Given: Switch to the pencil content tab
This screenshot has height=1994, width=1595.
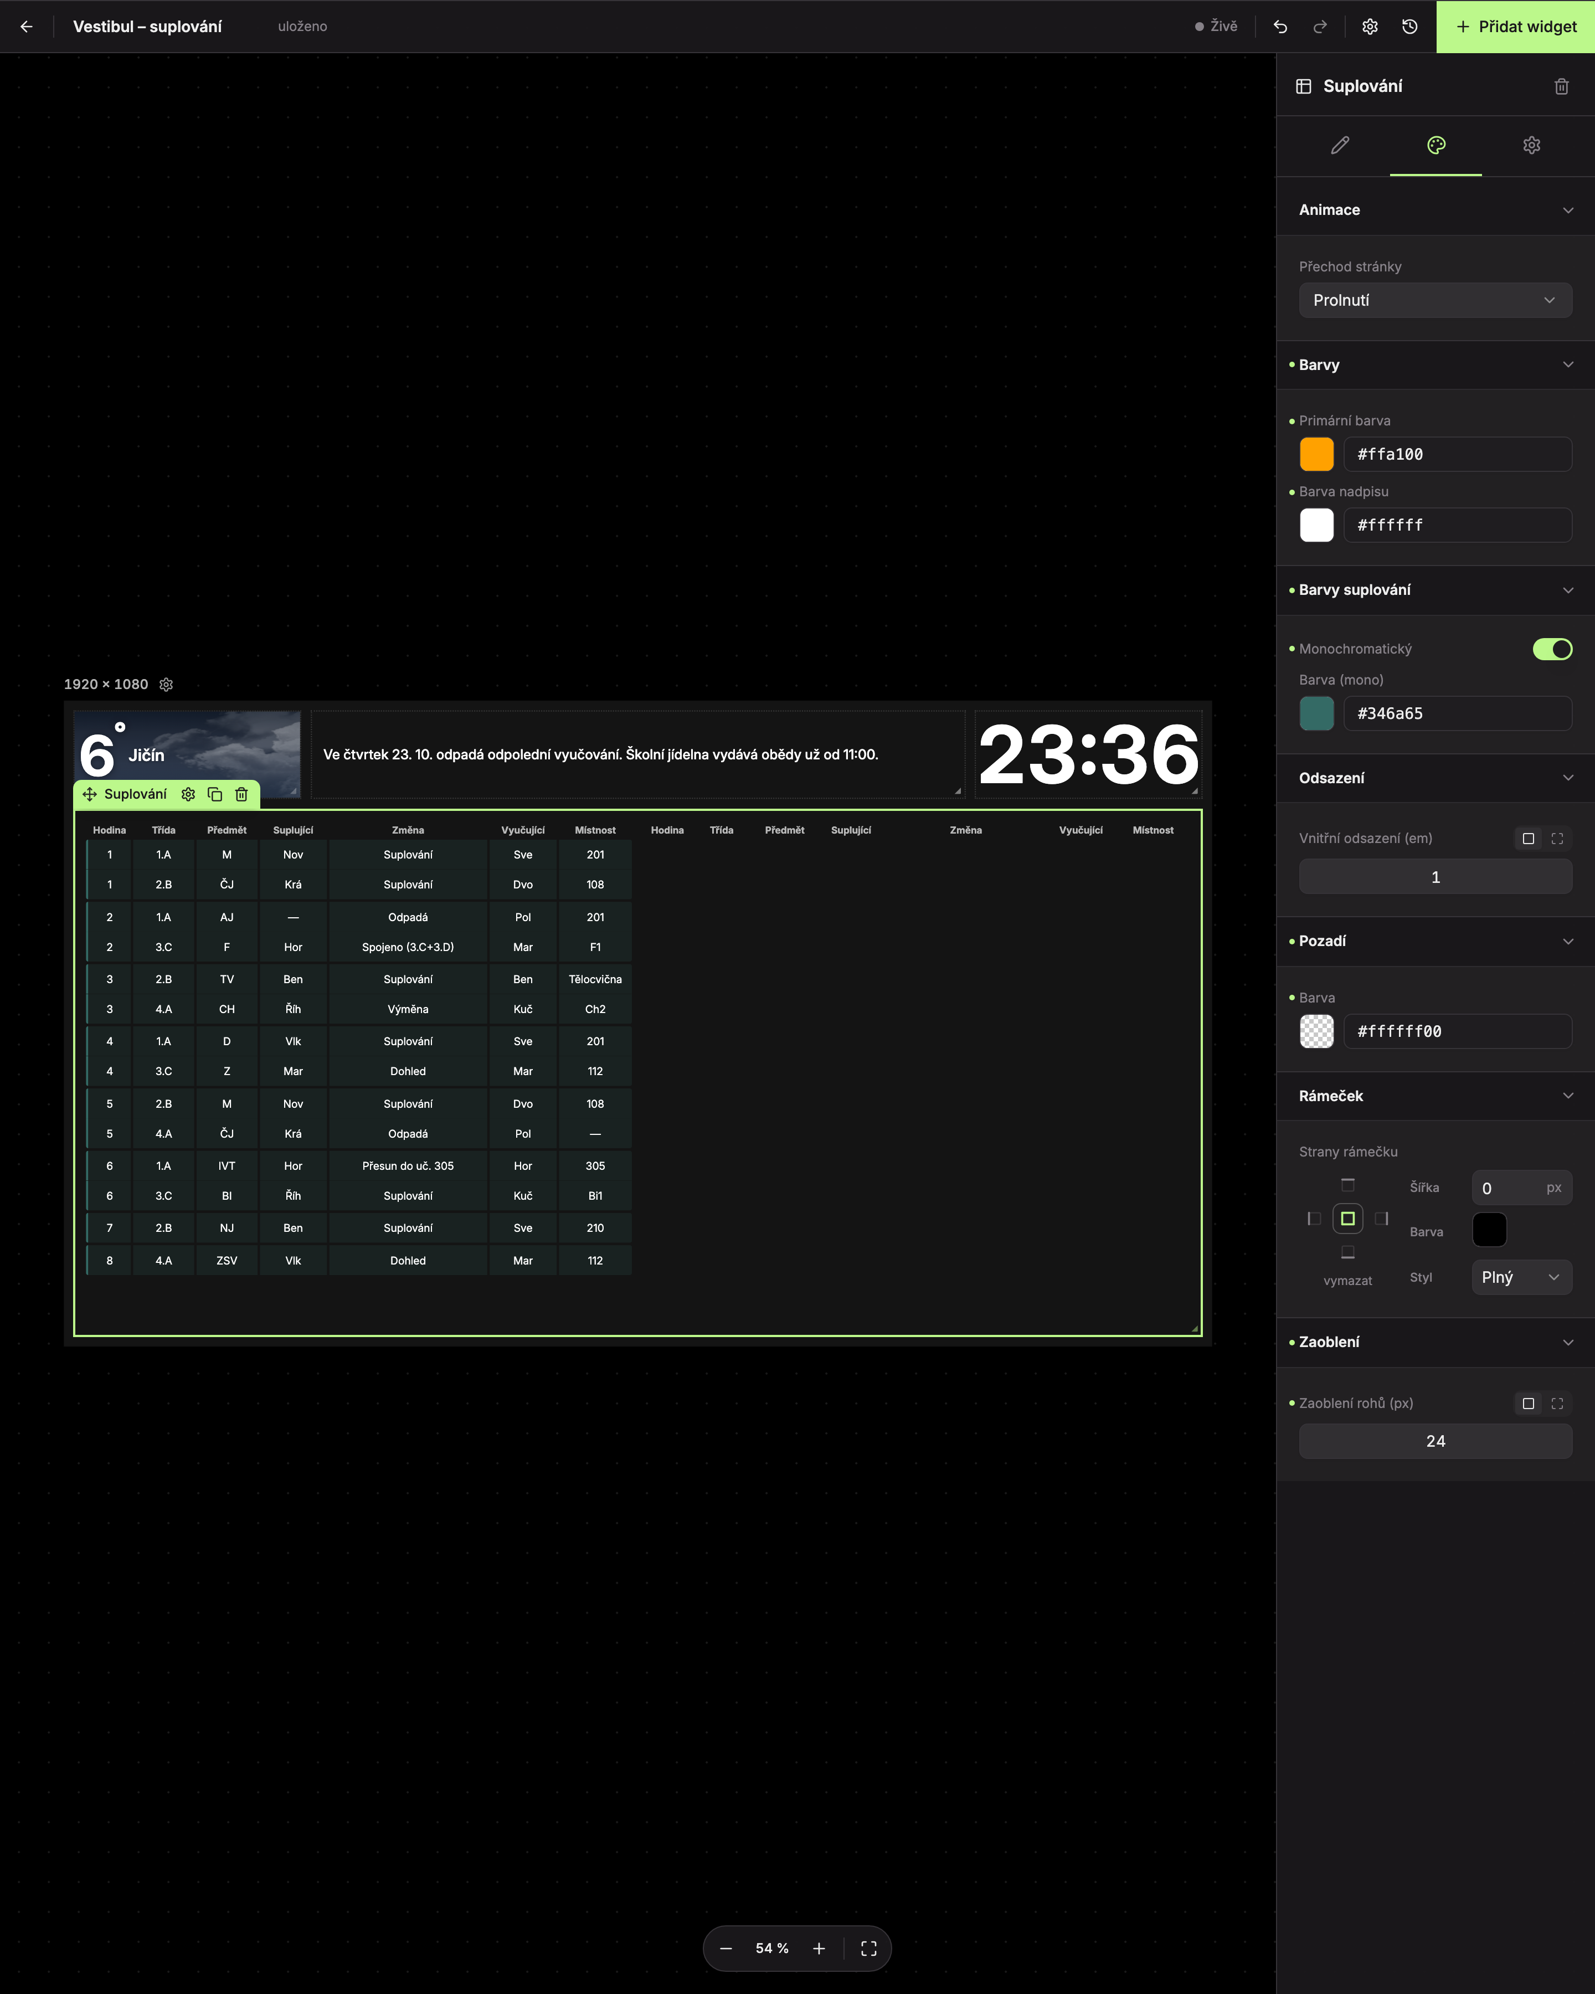Looking at the screenshot, I should pos(1340,145).
